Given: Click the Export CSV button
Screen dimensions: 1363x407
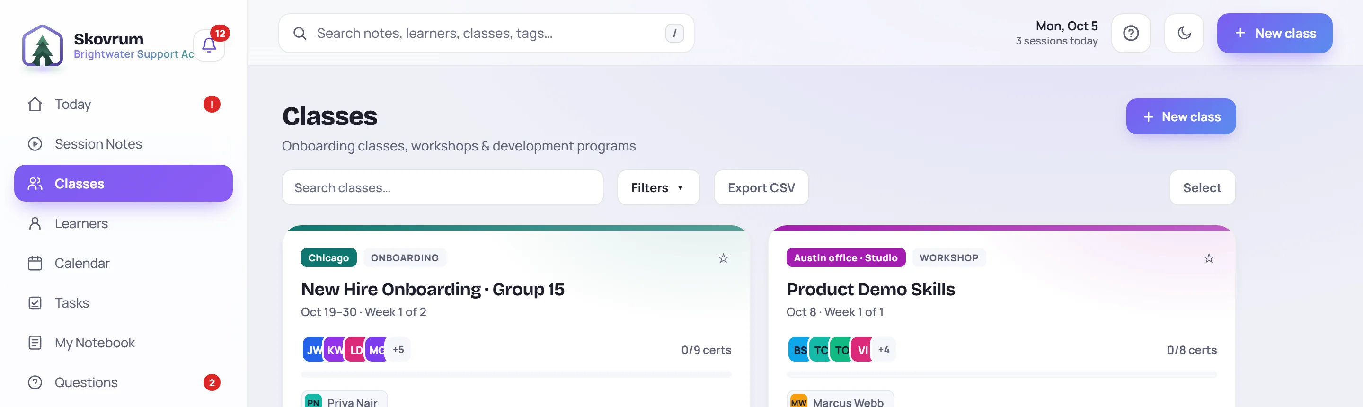Looking at the screenshot, I should [761, 187].
